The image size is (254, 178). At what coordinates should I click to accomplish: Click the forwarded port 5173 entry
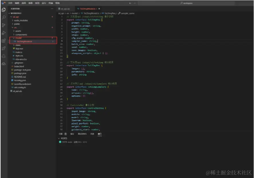tap(75, 142)
